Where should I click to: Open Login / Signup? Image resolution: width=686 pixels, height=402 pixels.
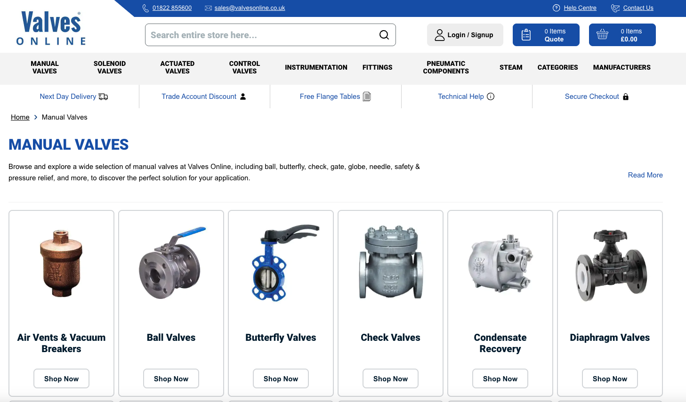(x=465, y=35)
